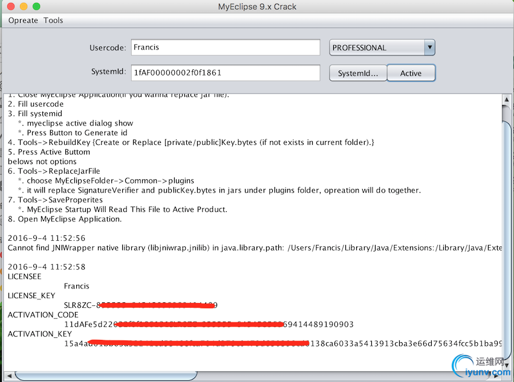Click the ACTIVATION_CODE heading
Image resolution: width=514 pixels, height=382 pixels.
pos(43,315)
